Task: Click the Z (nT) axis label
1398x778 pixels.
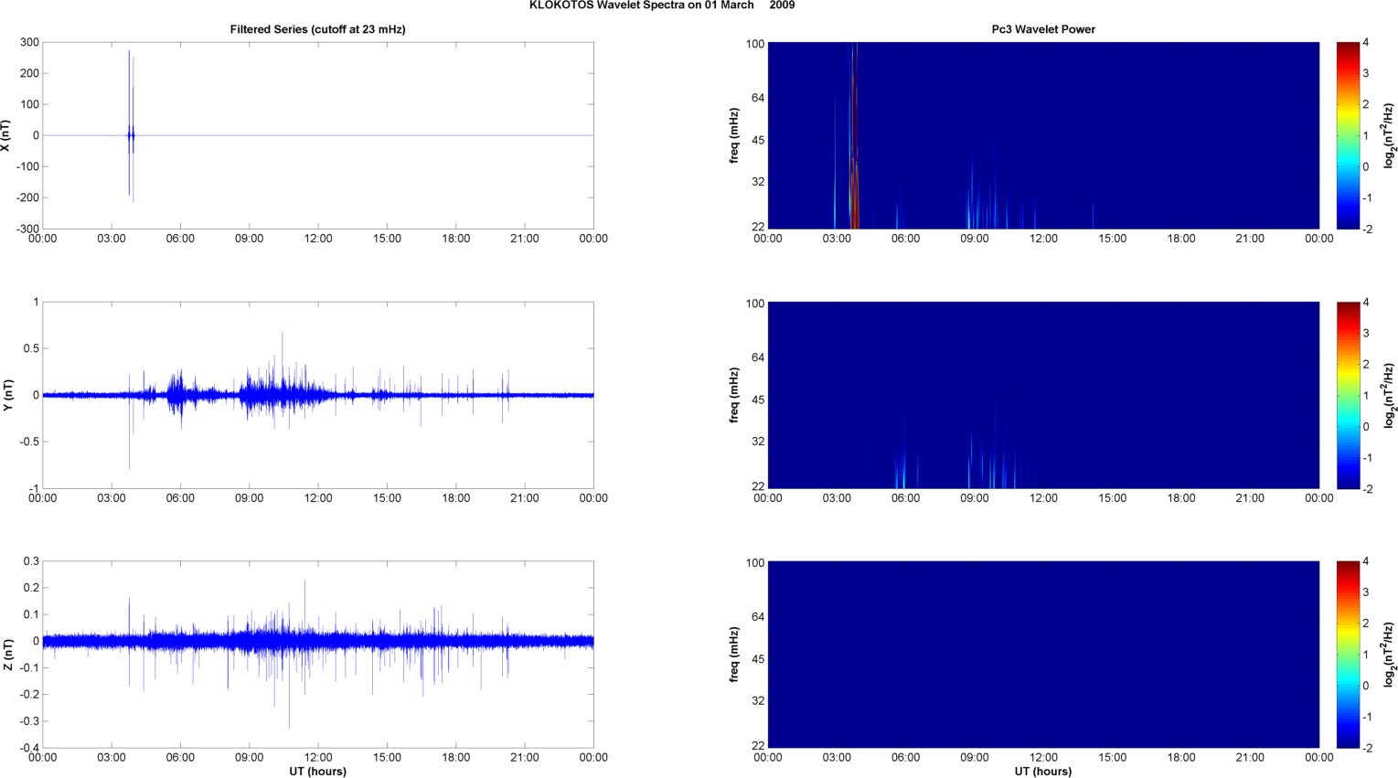Action: [8, 655]
